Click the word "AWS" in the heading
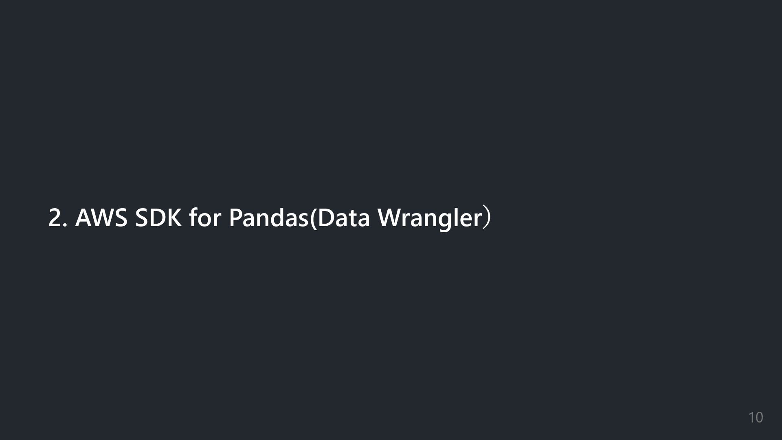Viewport: 782px width, 440px height. tap(102, 218)
